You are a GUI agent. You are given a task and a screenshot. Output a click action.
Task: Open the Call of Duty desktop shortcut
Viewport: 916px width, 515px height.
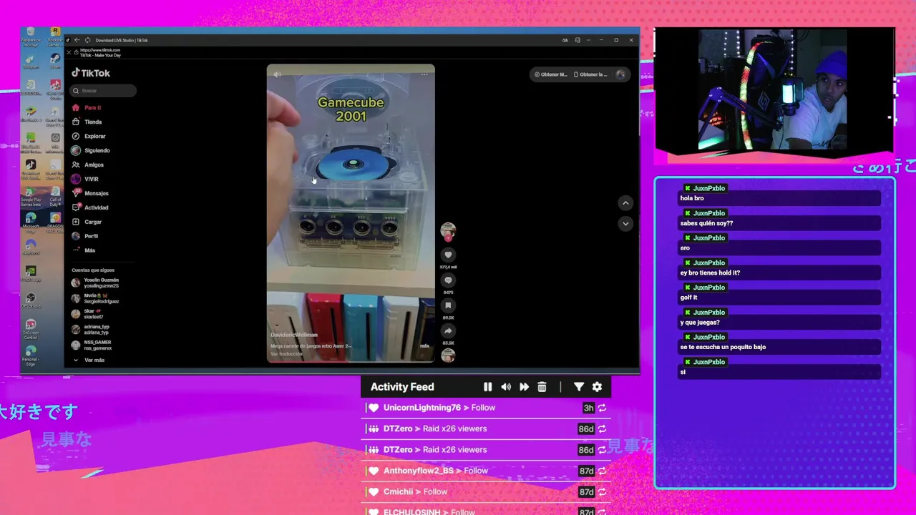point(55,194)
